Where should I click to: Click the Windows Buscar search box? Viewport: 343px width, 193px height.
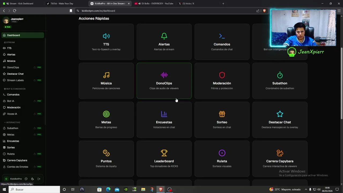tap(34, 190)
